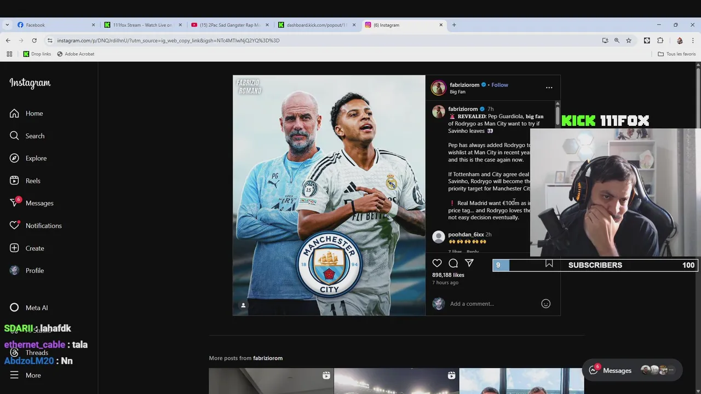Open Notifications panel
701x394 pixels.
click(x=36, y=225)
